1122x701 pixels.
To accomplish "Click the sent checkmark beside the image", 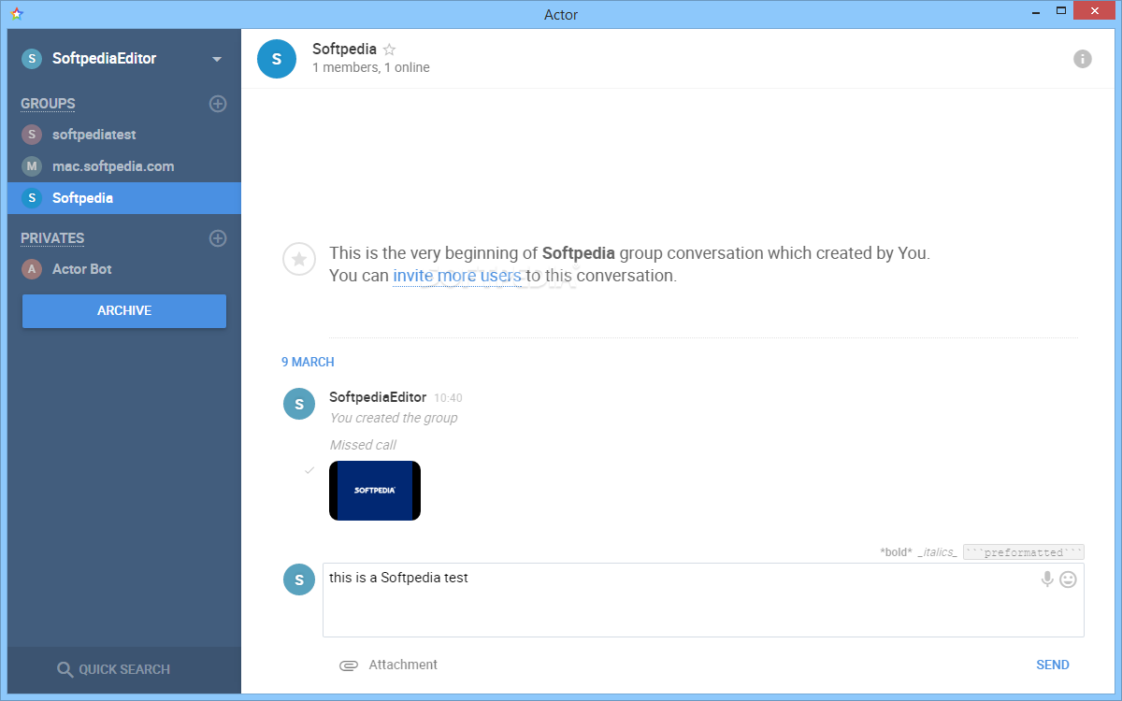I will click(x=309, y=470).
